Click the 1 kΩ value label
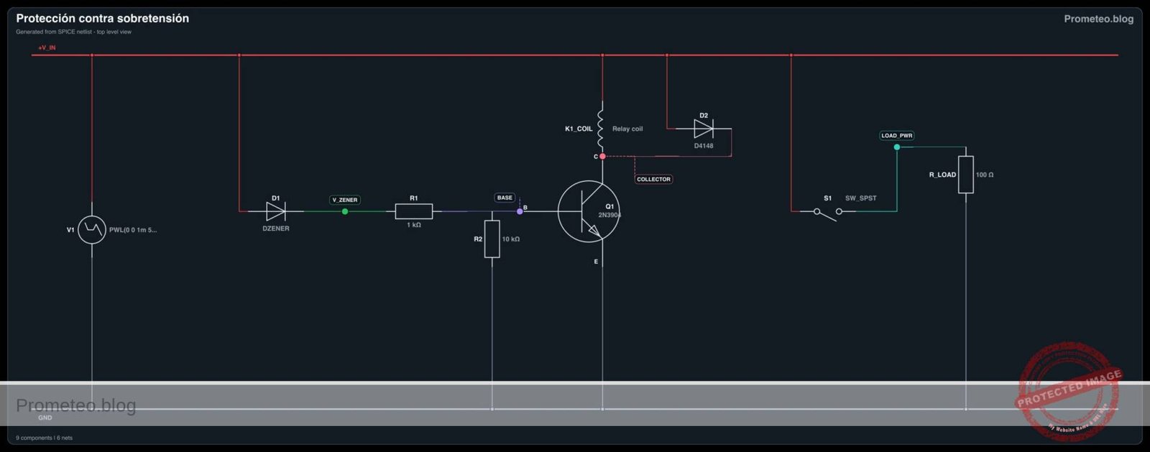This screenshot has height=452, width=1150. 414,225
